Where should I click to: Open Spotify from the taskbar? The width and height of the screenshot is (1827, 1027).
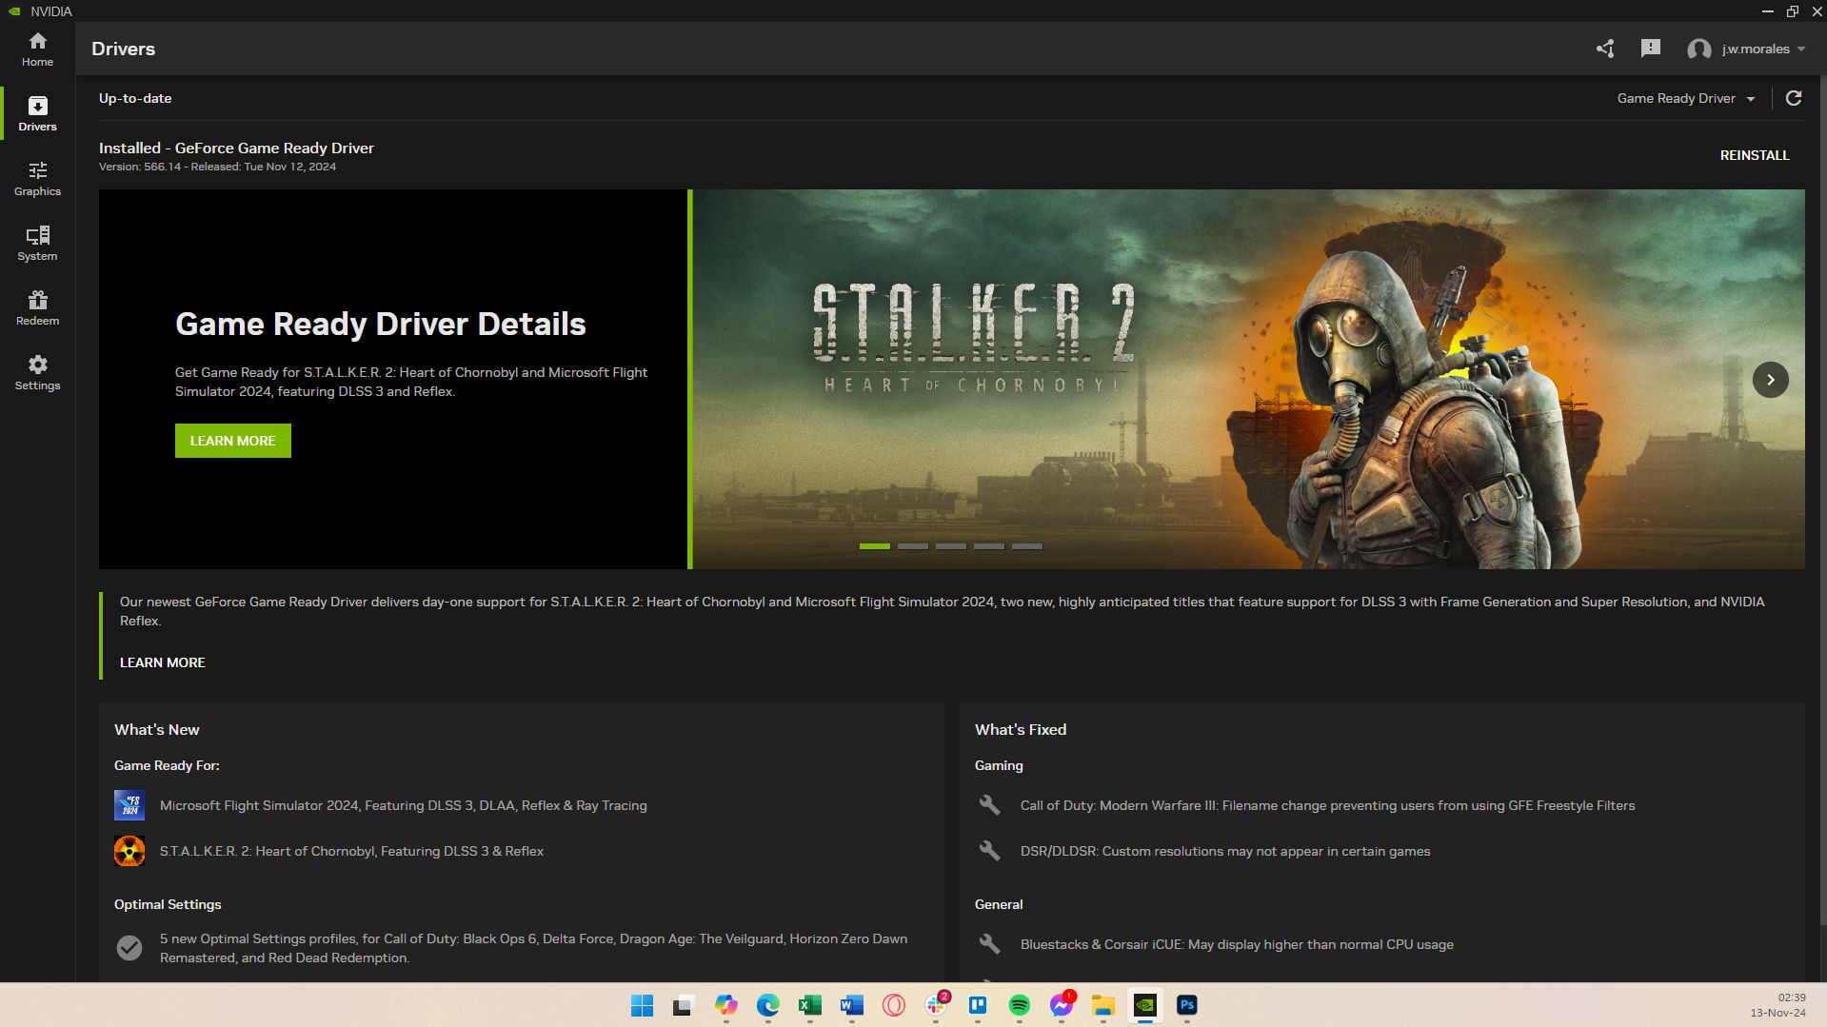pyautogui.click(x=1020, y=1005)
